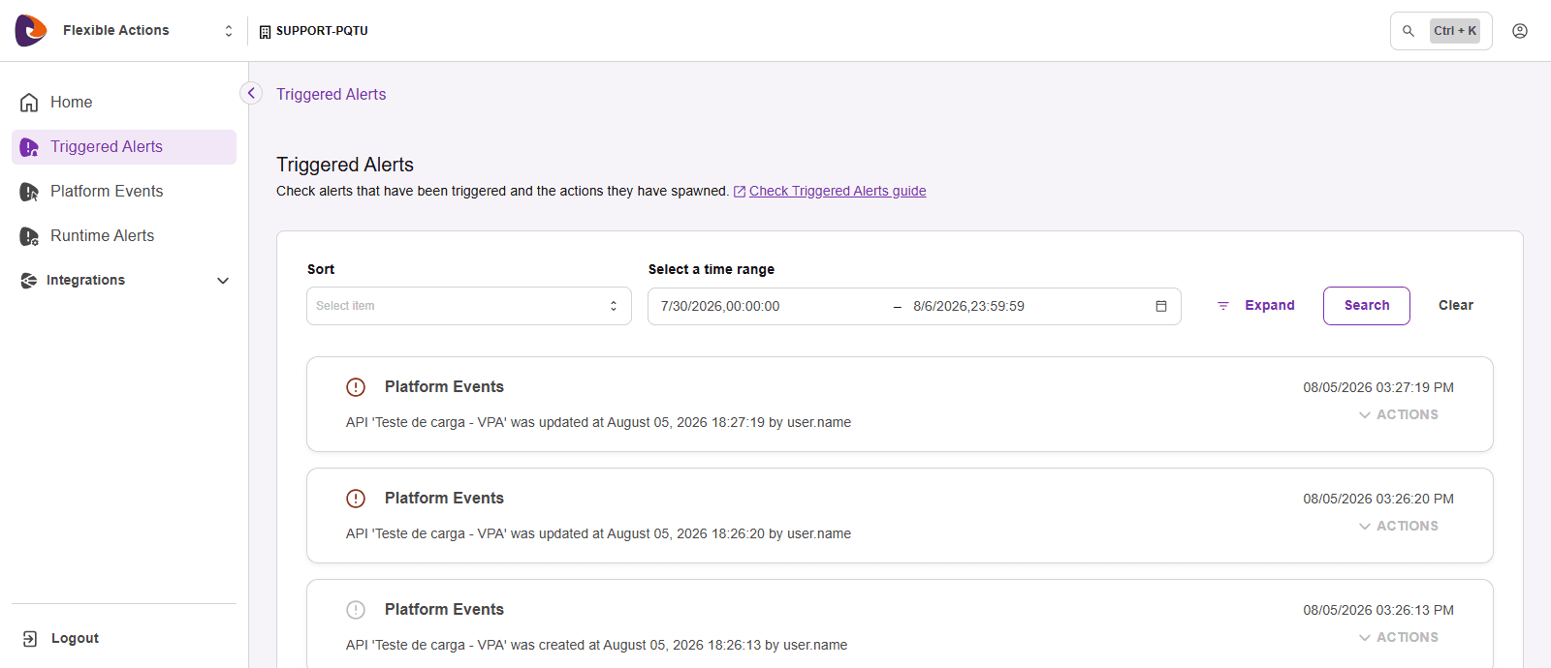Click the SUPPORT-PQTU organization building icon
The height and width of the screenshot is (668, 1551).
[x=265, y=32]
